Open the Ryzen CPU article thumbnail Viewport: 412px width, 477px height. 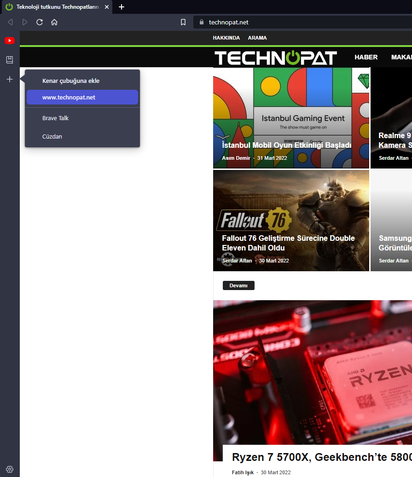(313, 372)
